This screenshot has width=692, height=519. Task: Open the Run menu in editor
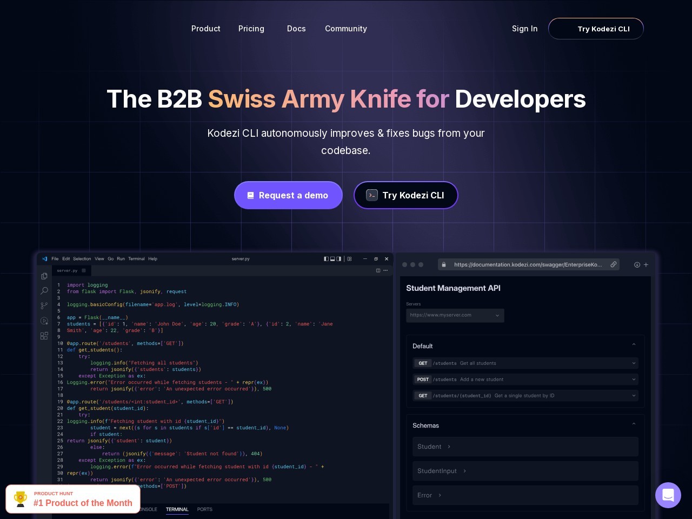(121, 259)
